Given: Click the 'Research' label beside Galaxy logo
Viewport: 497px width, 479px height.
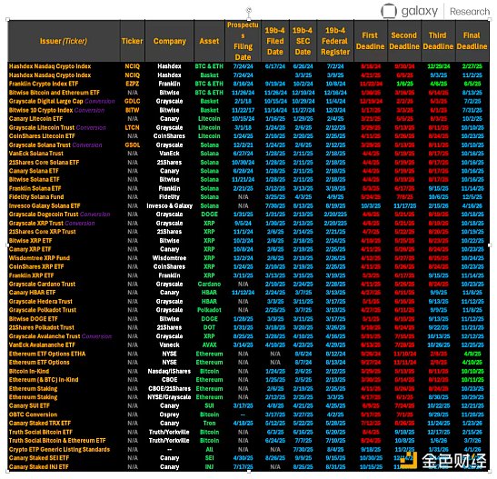Looking at the screenshot, I should pos(470,12).
